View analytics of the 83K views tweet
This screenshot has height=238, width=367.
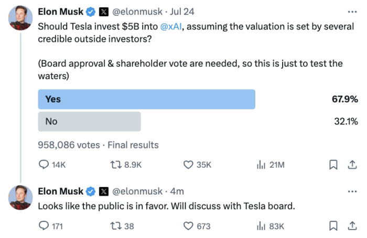[261, 226]
